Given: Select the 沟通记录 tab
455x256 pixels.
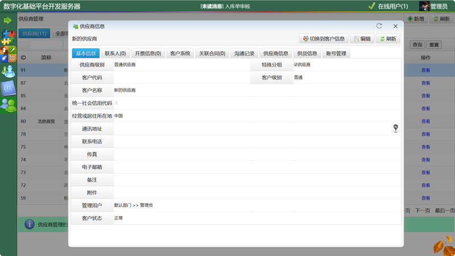Looking at the screenshot, I should click(244, 53).
